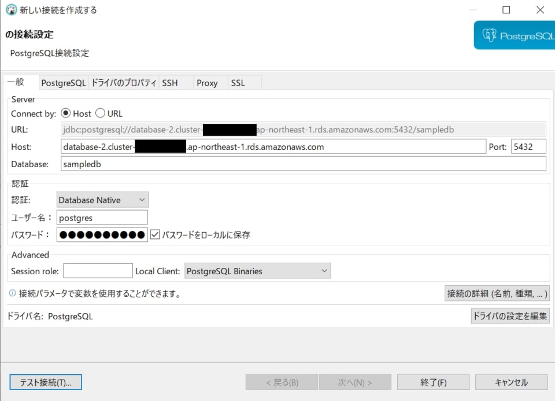Click the PostgreSQL elephant logo banner
555x401 pixels.
click(x=514, y=36)
